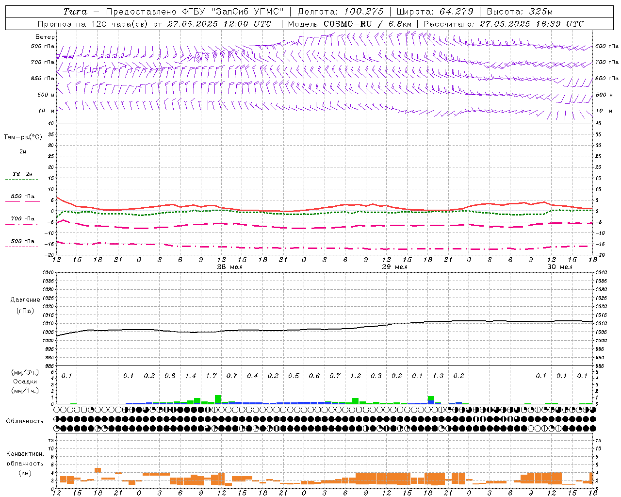
Task: Click the "Осадки" precipitation label
Action: [x=25, y=382]
